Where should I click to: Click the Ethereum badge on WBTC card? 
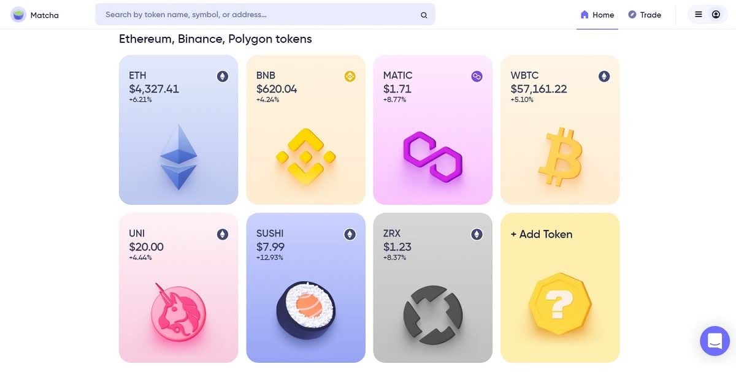[604, 77]
